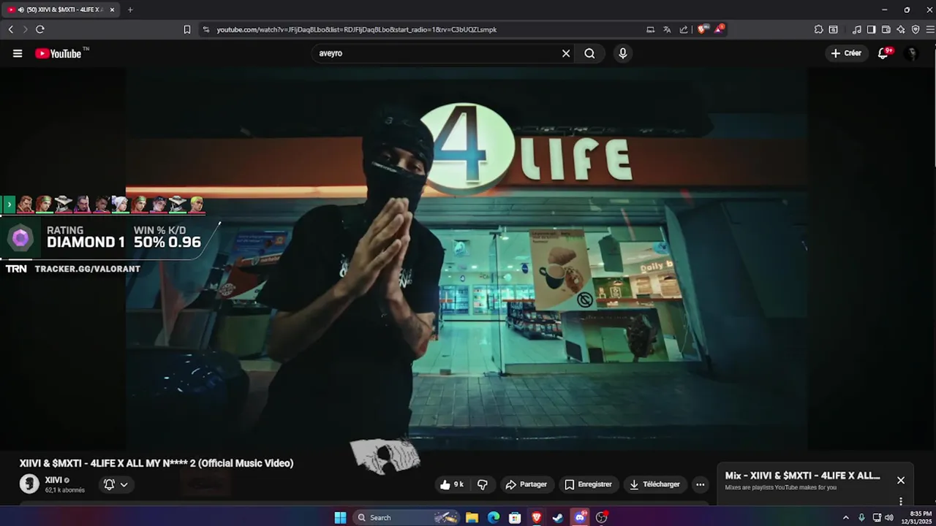936x526 pixels.
Task: Show hidden system tray icons chevron
Action: [846, 517]
